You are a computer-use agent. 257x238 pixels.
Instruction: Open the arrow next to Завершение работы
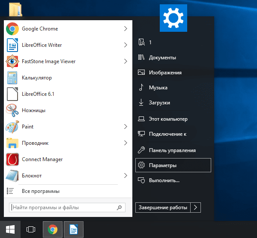195,207
